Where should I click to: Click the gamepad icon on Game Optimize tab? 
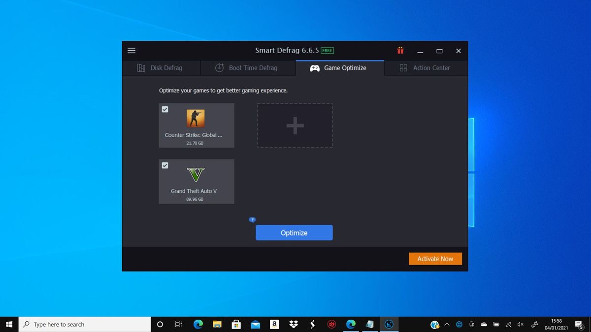[x=314, y=68]
